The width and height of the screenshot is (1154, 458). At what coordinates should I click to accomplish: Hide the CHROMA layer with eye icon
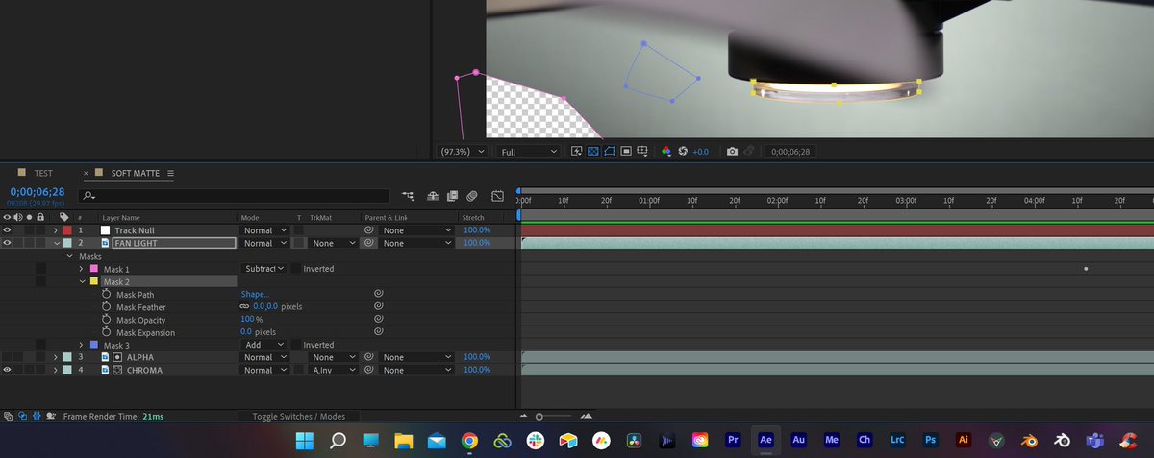click(x=8, y=370)
